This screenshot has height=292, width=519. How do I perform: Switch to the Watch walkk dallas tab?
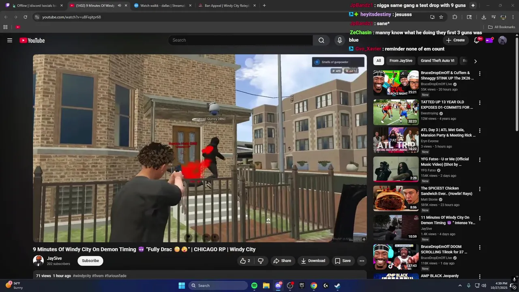coord(162,6)
